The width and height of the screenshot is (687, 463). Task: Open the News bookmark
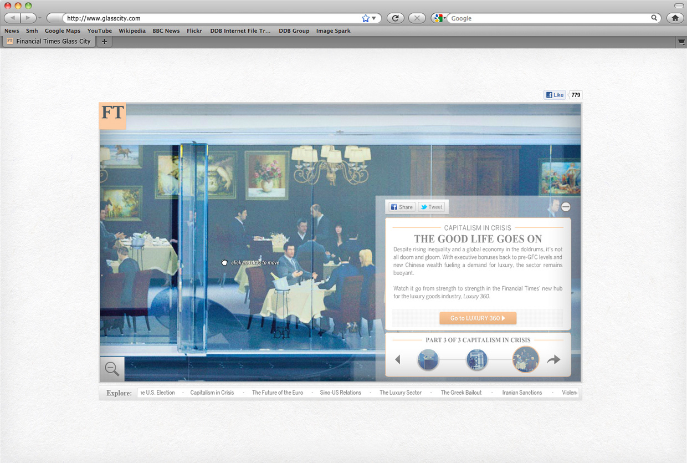(12, 31)
